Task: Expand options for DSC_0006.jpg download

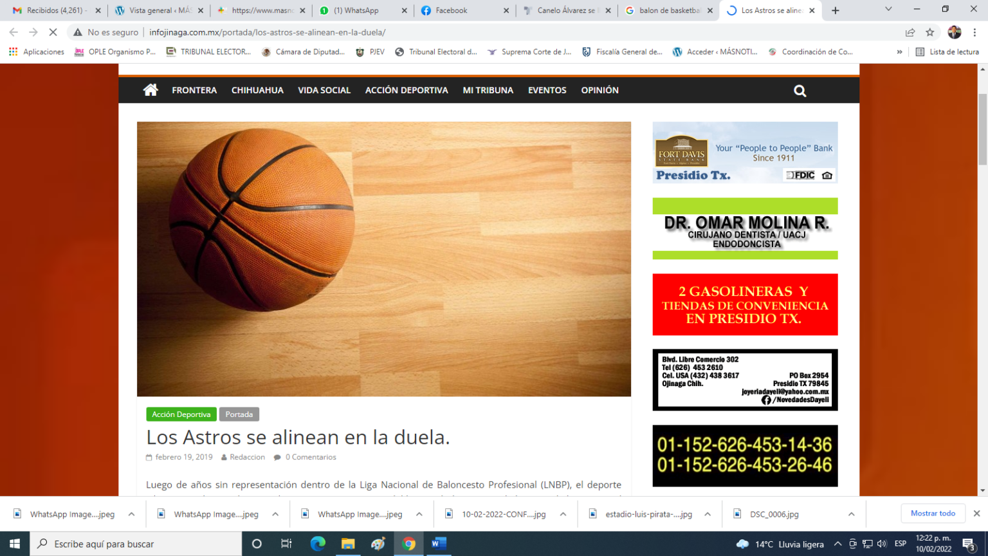Action: point(851,514)
